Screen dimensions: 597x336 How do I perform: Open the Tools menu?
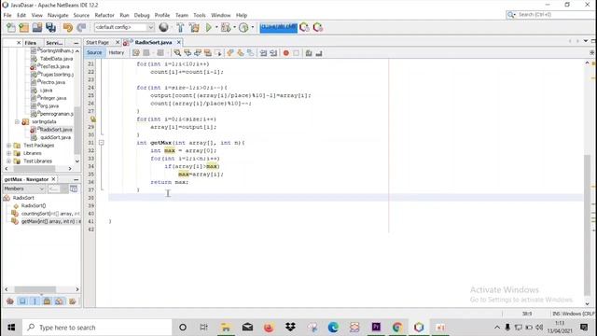(x=200, y=15)
